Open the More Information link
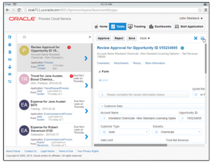212x162 pixels. click(155, 63)
